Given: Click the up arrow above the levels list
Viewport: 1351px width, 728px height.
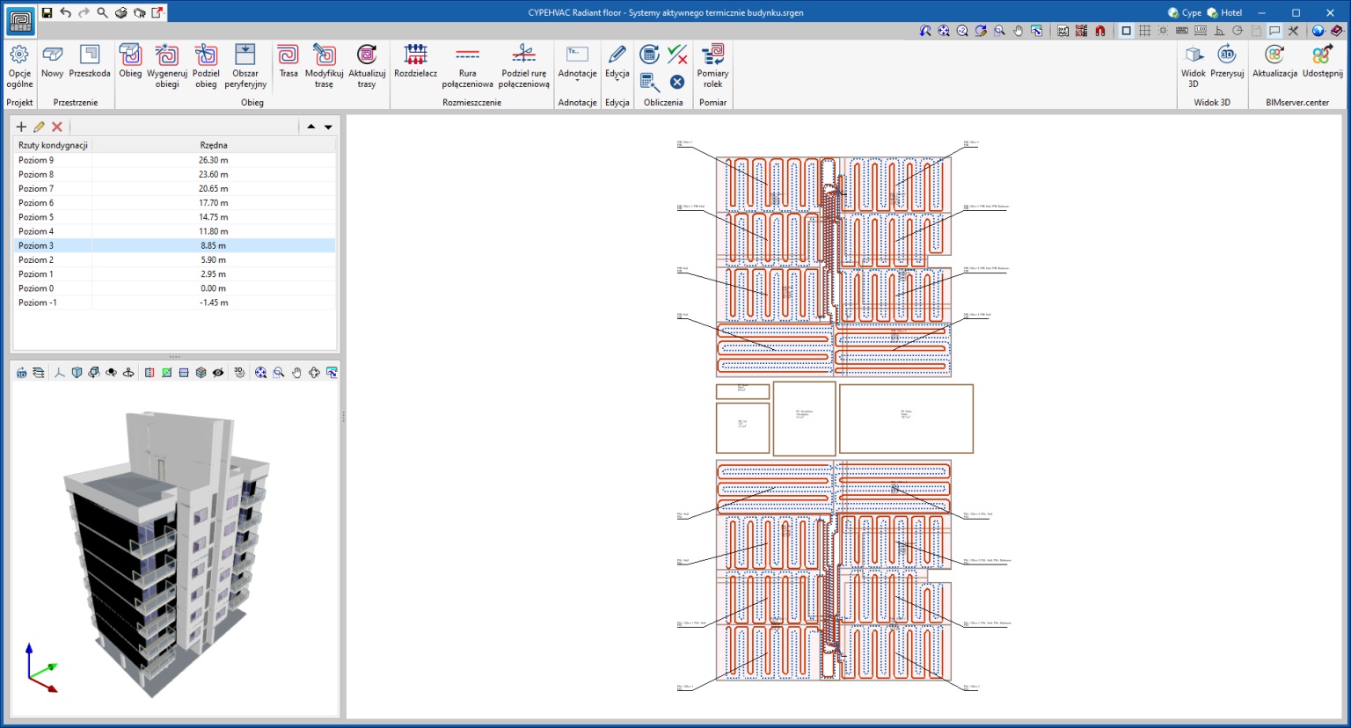Looking at the screenshot, I should pos(310,126).
